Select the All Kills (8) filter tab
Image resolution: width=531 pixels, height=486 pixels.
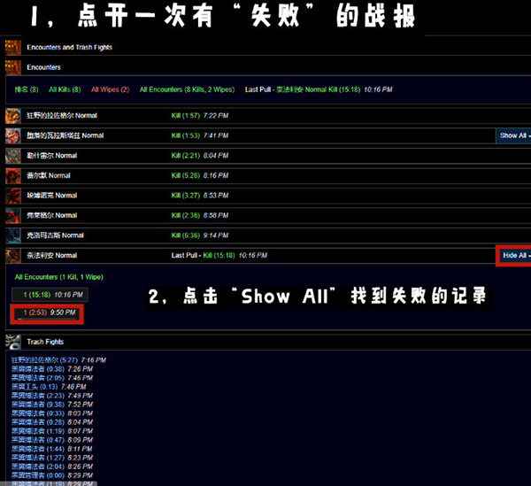click(x=65, y=89)
